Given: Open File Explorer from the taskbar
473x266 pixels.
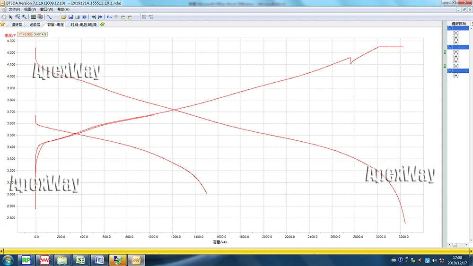Looking at the screenshot, I should click(x=62, y=260).
